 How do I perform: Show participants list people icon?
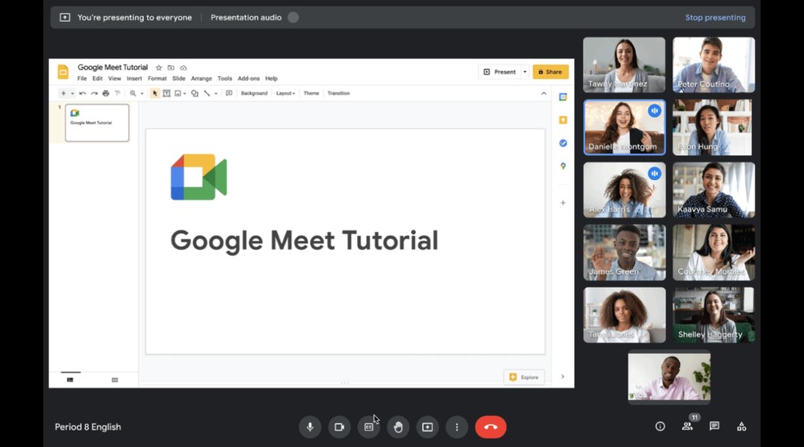click(x=687, y=427)
